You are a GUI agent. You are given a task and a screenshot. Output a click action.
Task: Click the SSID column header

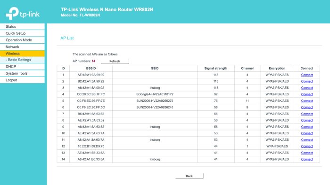(155, 68)
